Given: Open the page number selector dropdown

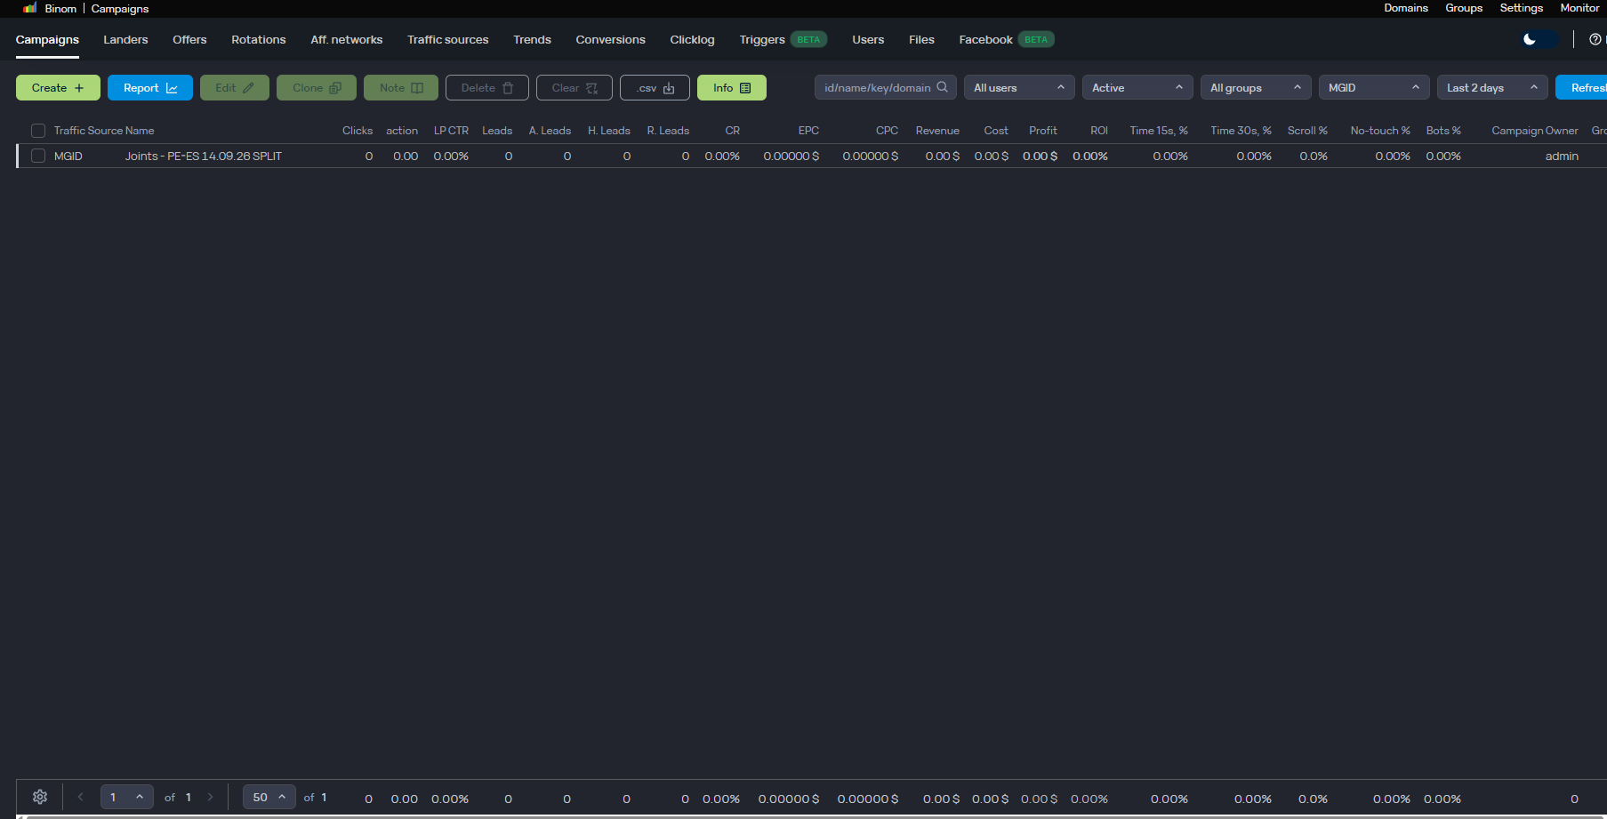Looking at the screenshot, I should tap(127, 797).
